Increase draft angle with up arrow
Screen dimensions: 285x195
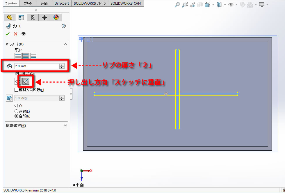coord(62,97)
